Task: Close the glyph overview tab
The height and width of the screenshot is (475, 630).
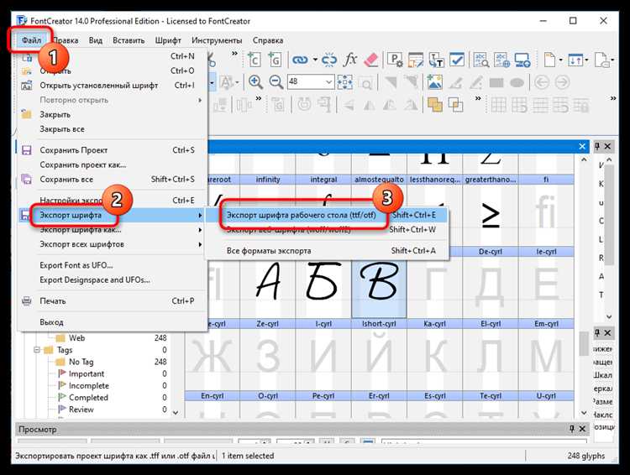Action: point(582,147)
